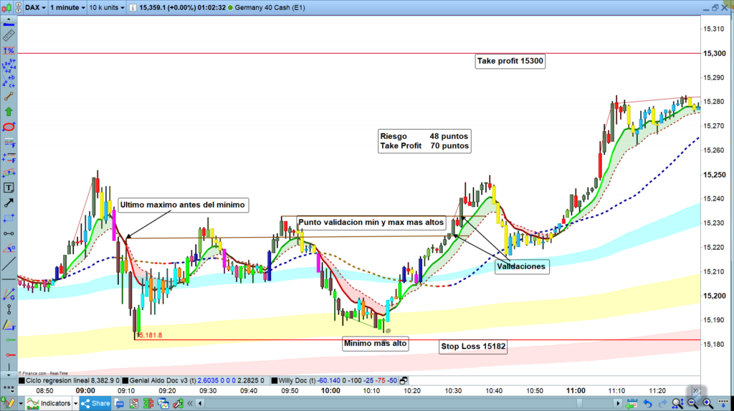The width and height of the screenshot is (734, 411).
Task: Click the candlestick chart style icon
Action: pyautogui.click(x=6, y=8)
